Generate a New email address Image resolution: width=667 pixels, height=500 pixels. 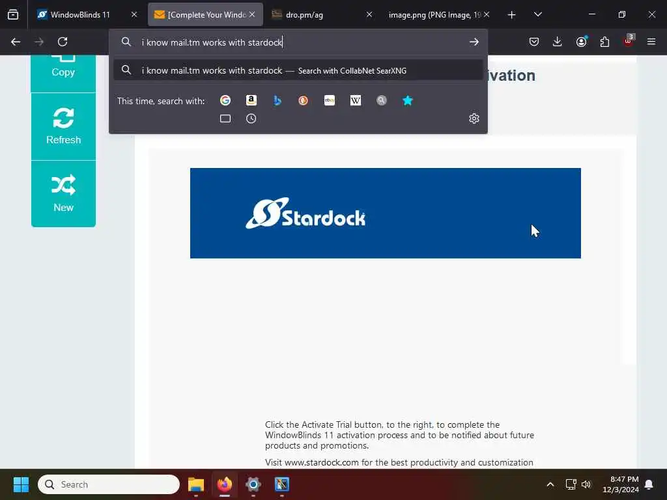(63, 193)
